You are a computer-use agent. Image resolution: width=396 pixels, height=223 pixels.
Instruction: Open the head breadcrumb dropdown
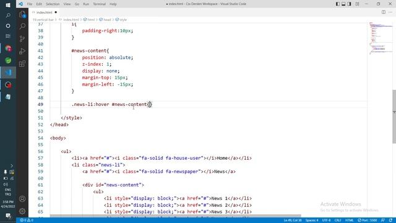point(105,19)
